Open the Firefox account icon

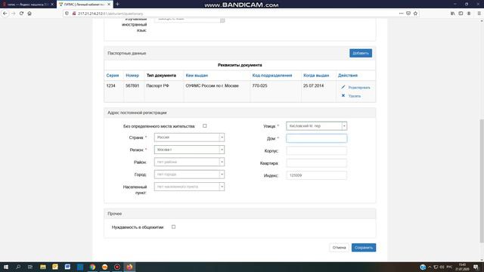click(x=469, y=14)
